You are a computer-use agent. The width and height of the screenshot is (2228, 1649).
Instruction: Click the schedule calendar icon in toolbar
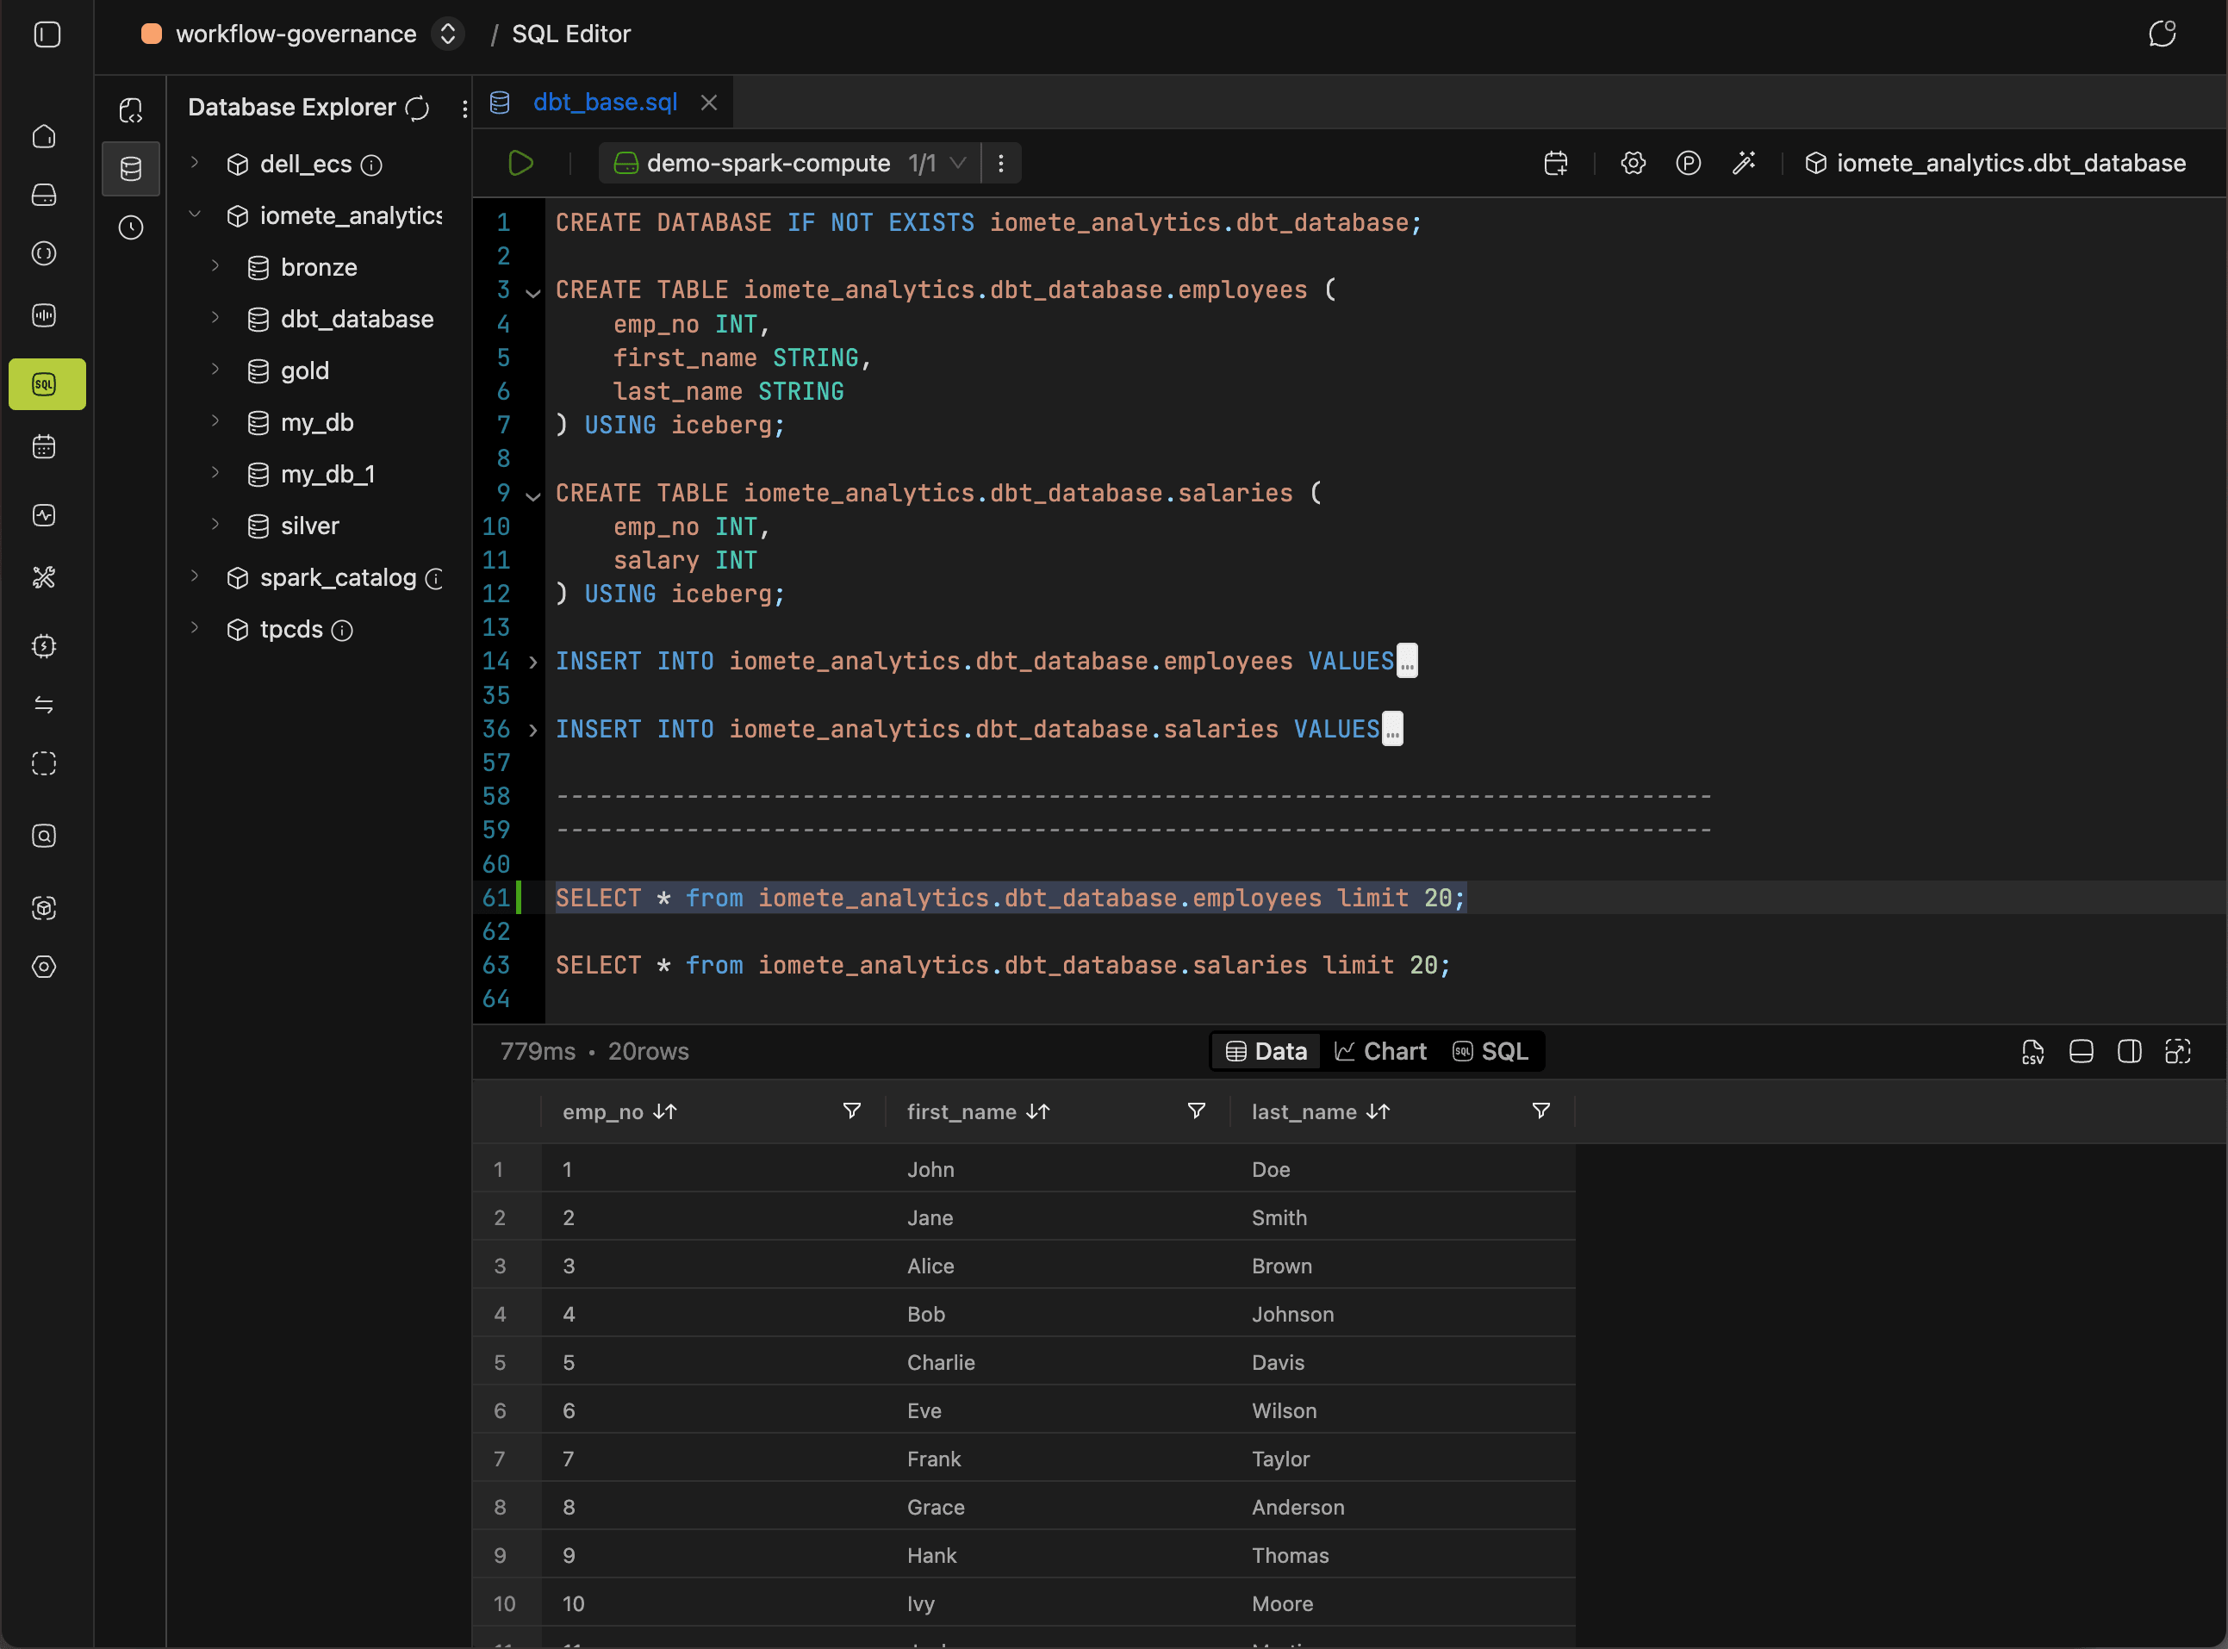[1555, 163]
